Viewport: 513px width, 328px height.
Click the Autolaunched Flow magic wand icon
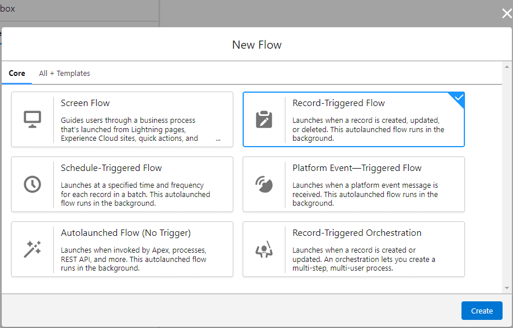32,249
